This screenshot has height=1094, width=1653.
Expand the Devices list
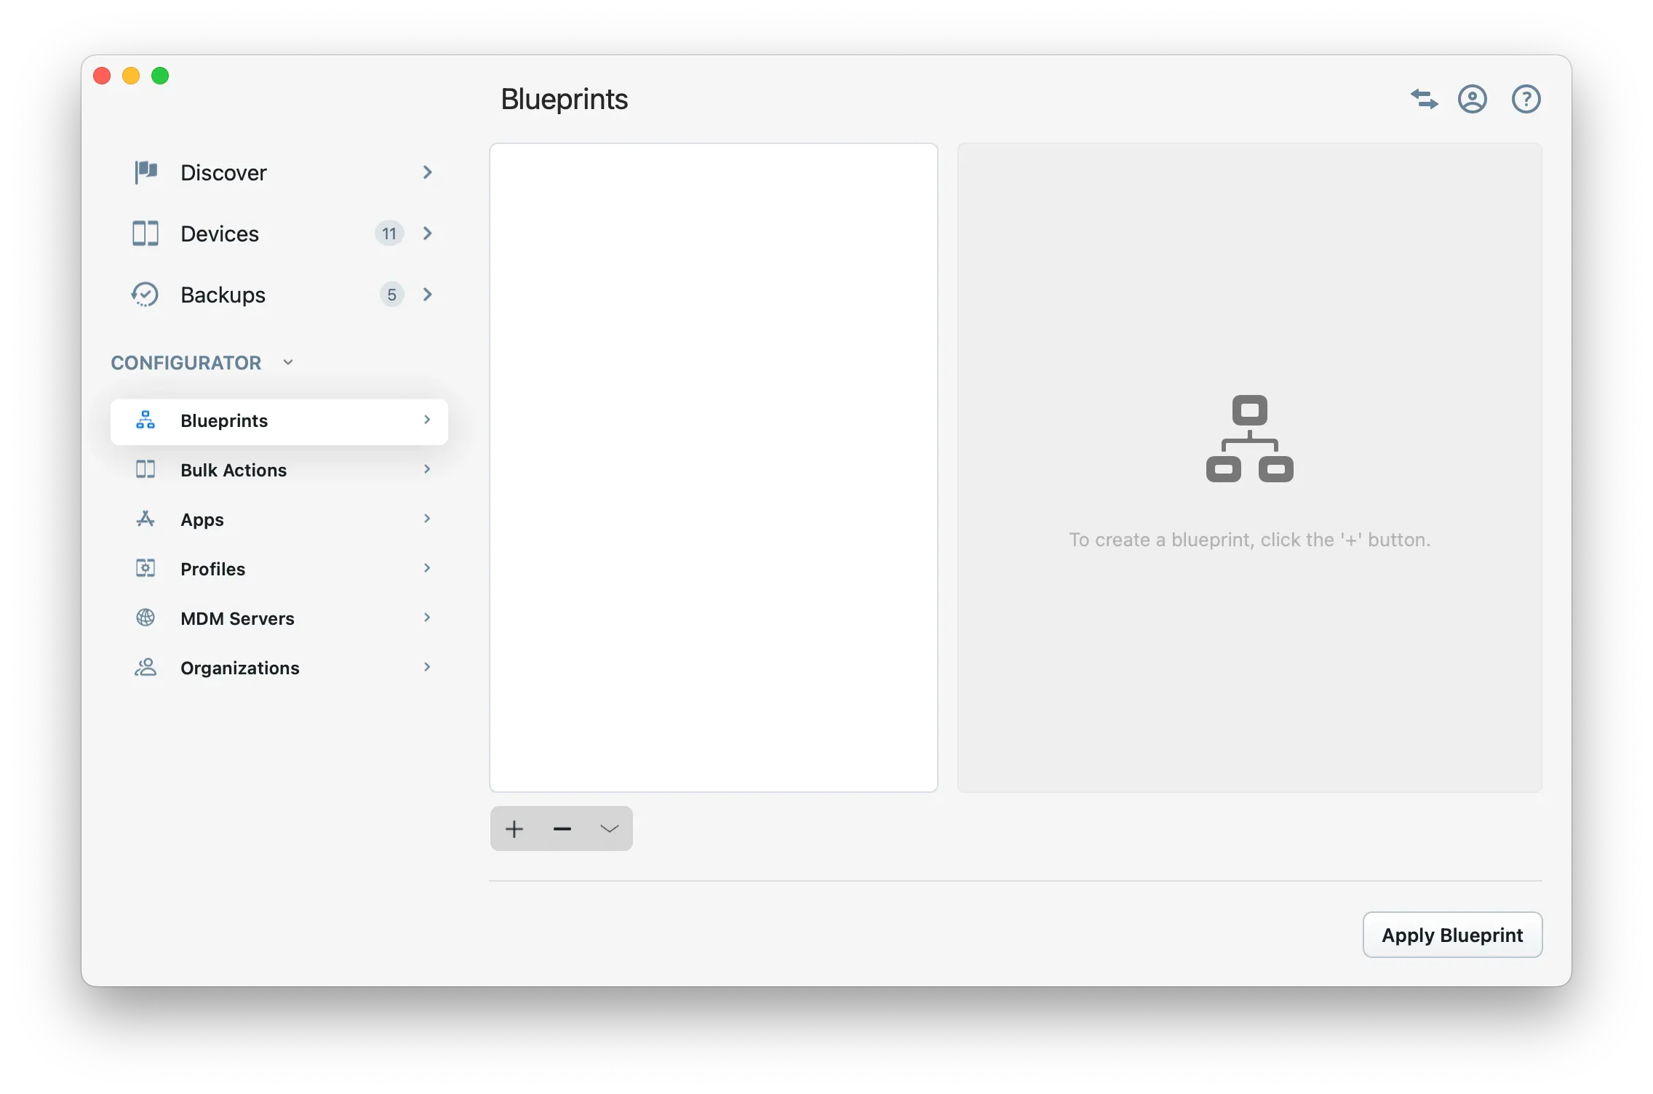428,233
